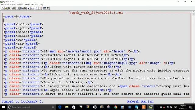The height and width of the screenshot is (110, 195).
Task: Click 'Rakesh Ranjan' in status line
Action: coord(140,101)
